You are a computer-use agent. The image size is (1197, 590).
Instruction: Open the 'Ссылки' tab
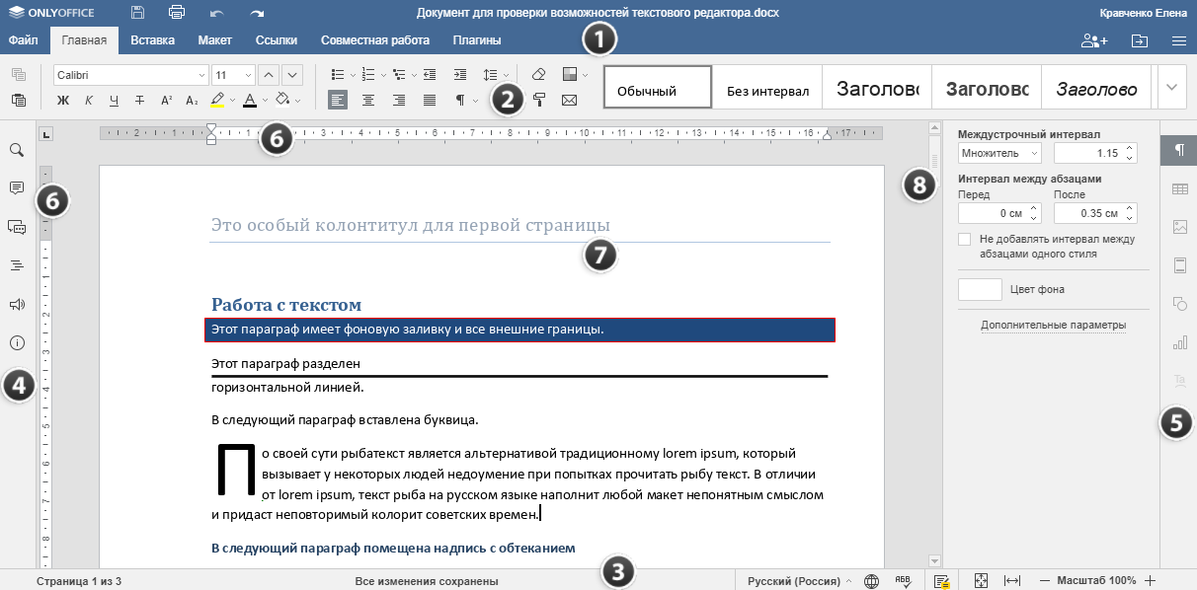click(277, 40)
